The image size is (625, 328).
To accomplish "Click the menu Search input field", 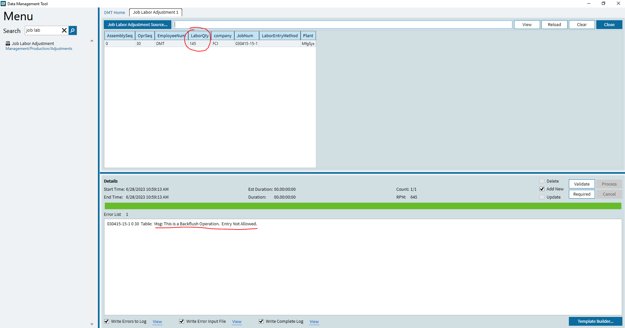I will tap(43, 30).
